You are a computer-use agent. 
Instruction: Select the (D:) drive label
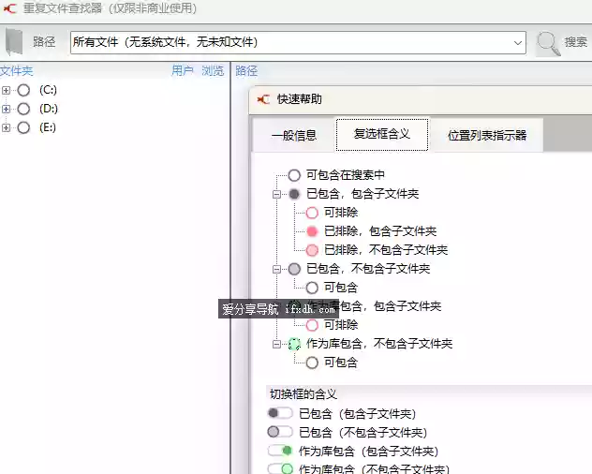coord(49,109)
